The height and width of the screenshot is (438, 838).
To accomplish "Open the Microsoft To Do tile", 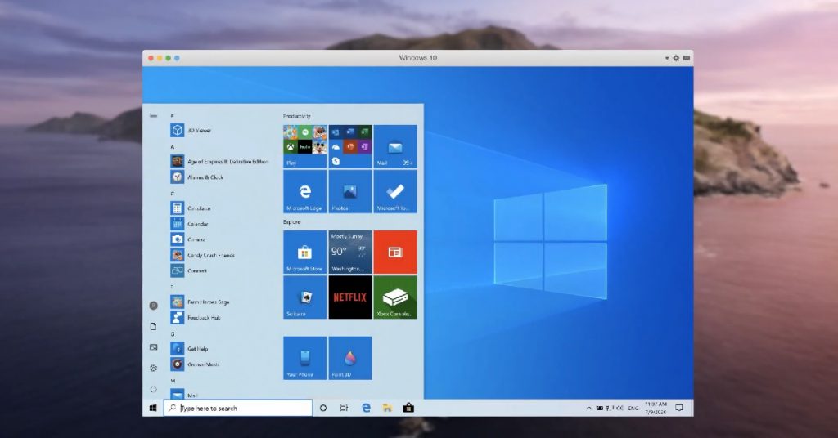I will 395,191.
